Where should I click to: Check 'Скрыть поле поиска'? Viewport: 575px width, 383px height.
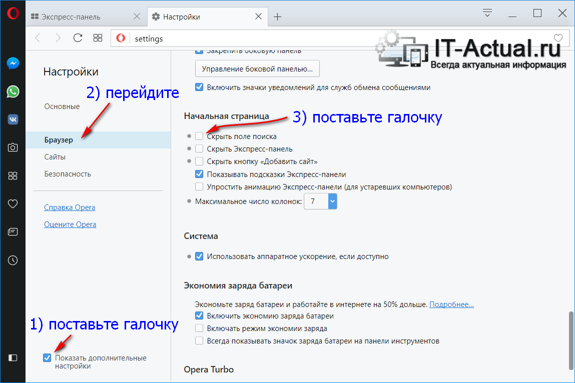coord(199,136)
